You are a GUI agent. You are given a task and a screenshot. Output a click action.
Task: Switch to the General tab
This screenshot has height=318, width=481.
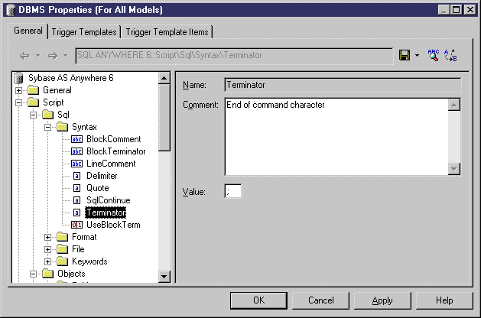click(28, 31)
